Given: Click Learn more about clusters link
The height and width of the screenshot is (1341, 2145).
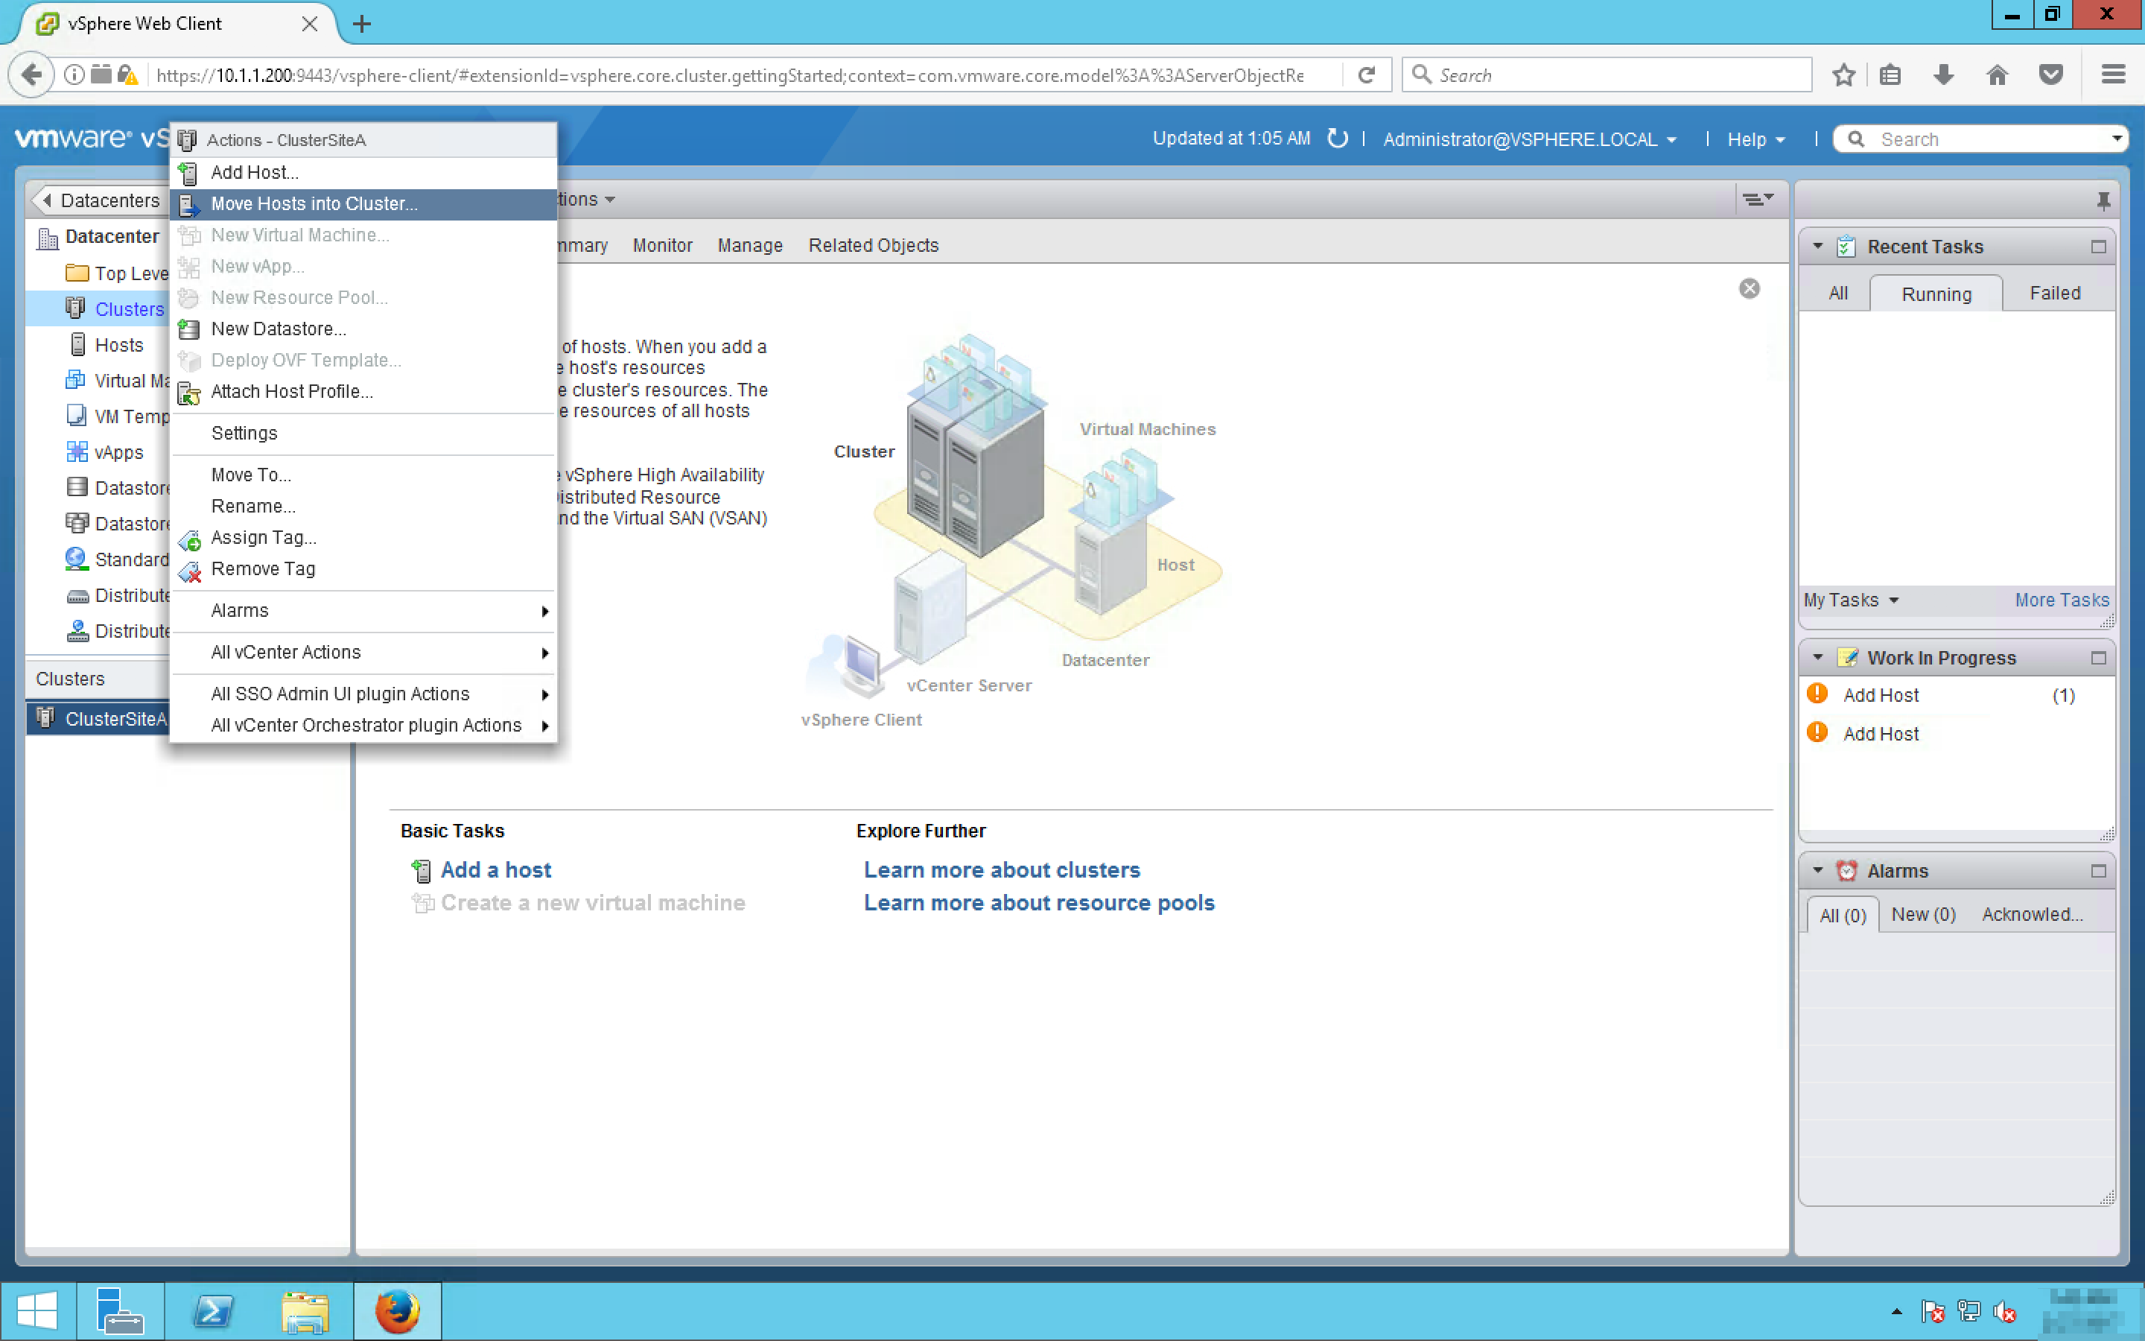Looking at the screenshot, I should (x=1002, y=870).
